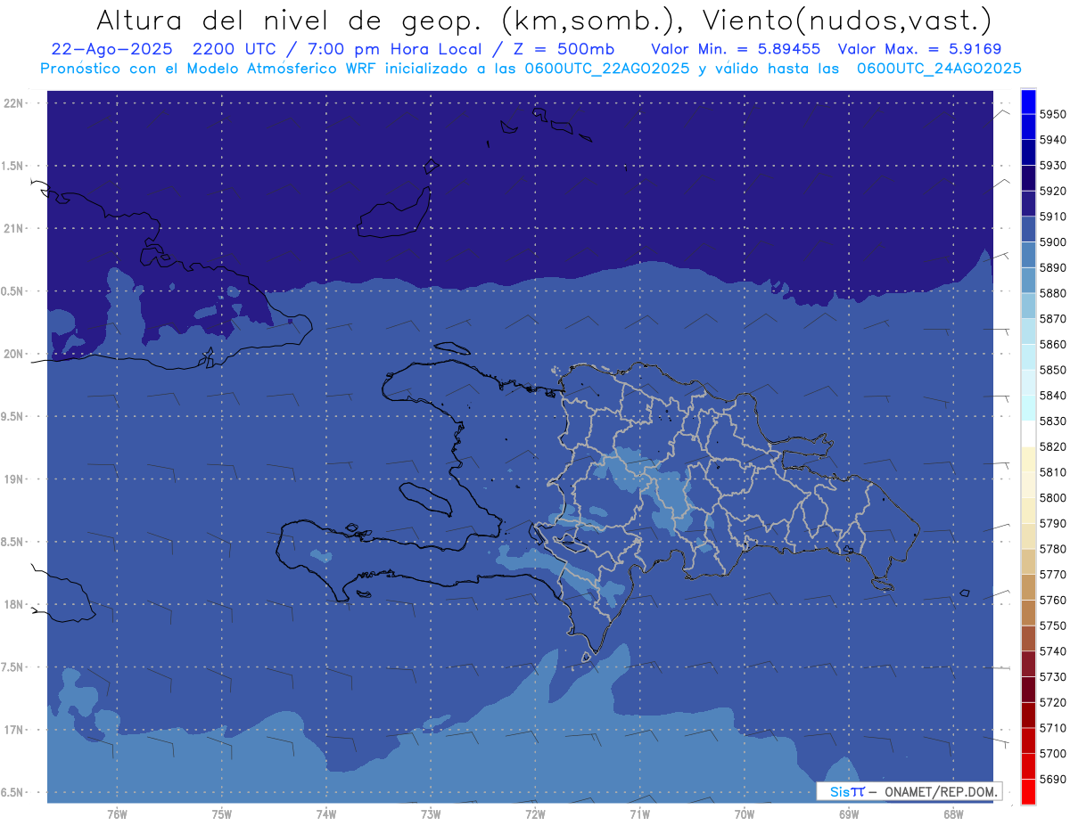Click the bright red swatch below 5690
This screenshot has height=826, width=1070.
click(1028, 791)
